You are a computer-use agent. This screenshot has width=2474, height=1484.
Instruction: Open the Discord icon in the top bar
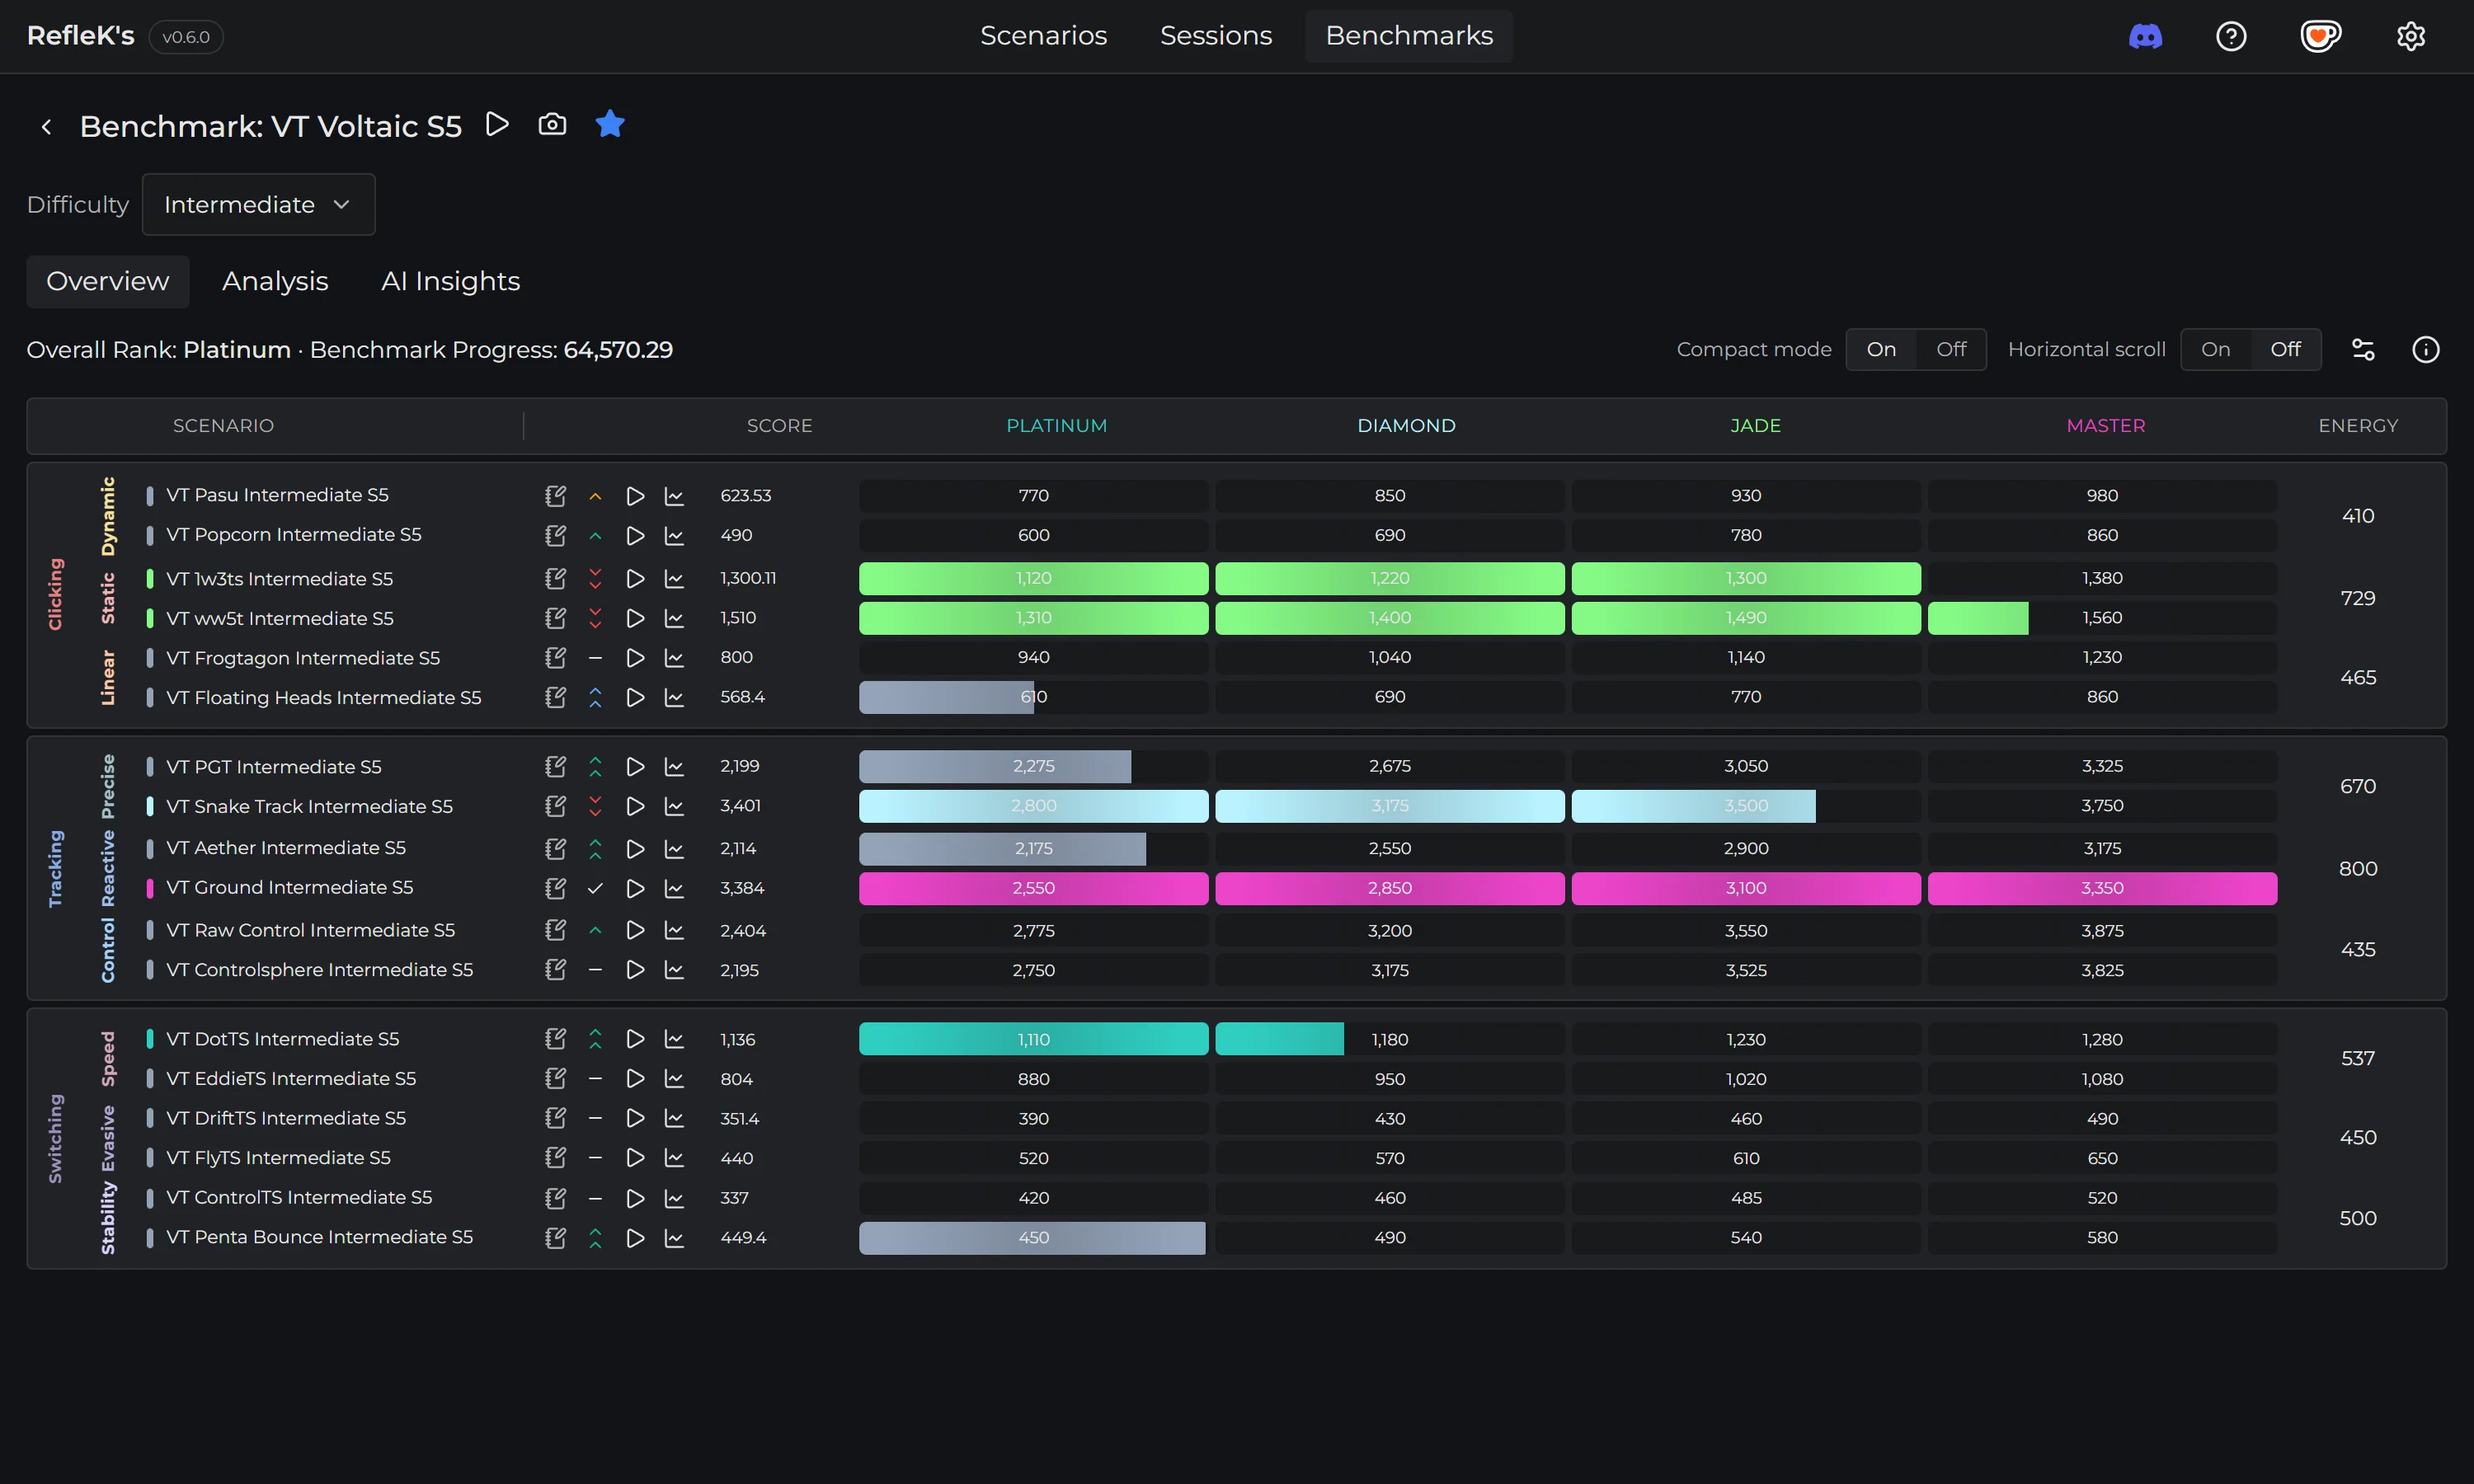pos(2145,36)
